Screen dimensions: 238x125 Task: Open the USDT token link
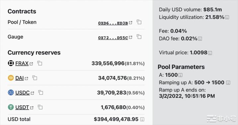[22, 107]
